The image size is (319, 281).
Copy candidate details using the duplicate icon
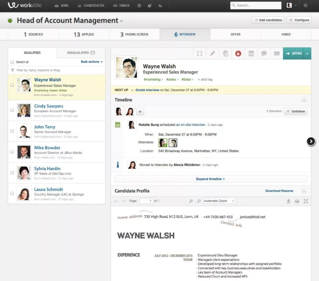pos(225,53)
